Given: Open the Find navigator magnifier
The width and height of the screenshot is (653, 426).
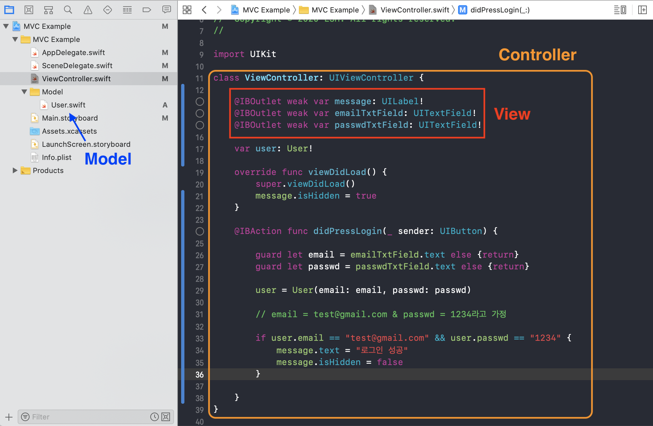Looking at the screenshot, I should point(68,10).
